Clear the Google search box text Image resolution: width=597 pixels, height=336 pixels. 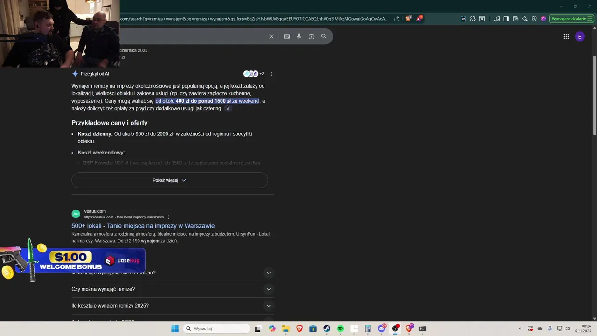(x=271, y=36)
